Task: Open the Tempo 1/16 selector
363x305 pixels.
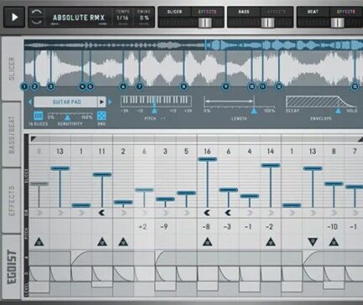Action: coord(123,18)
